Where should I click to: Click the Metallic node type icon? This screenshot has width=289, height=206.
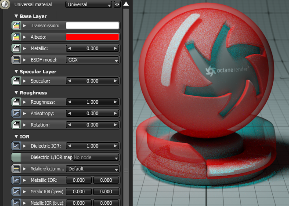(16, 48)
